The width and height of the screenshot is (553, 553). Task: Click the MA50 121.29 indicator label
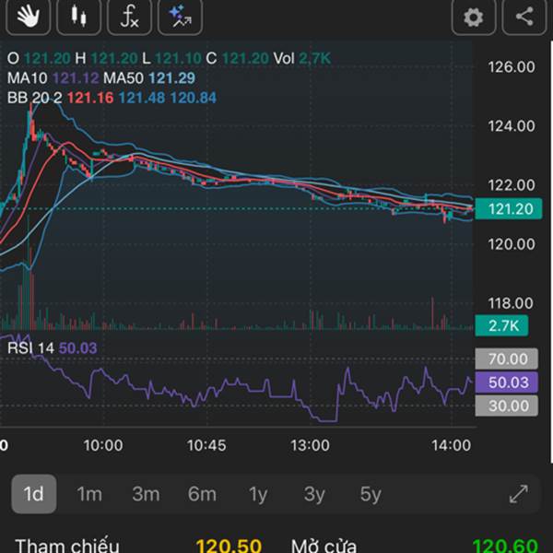tap(149, 78)
